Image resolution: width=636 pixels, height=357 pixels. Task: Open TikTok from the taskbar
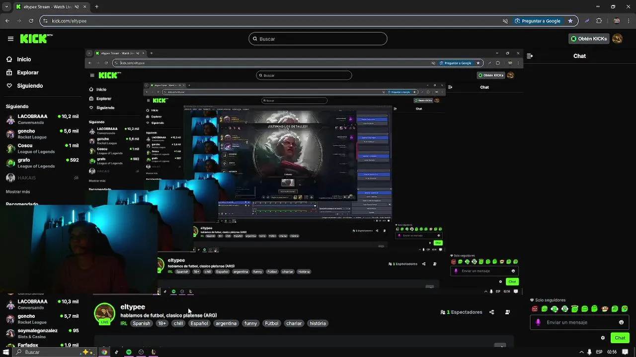click(x=116, y=352)
